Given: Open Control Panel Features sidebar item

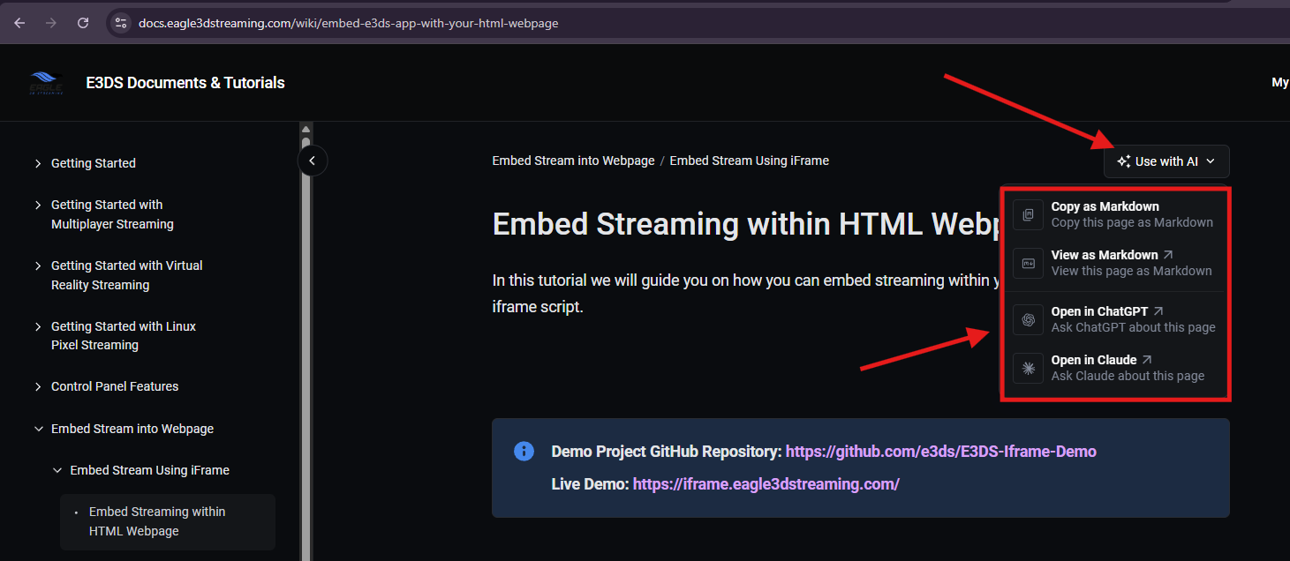Looking at the screenshot, I should [115, 386].
